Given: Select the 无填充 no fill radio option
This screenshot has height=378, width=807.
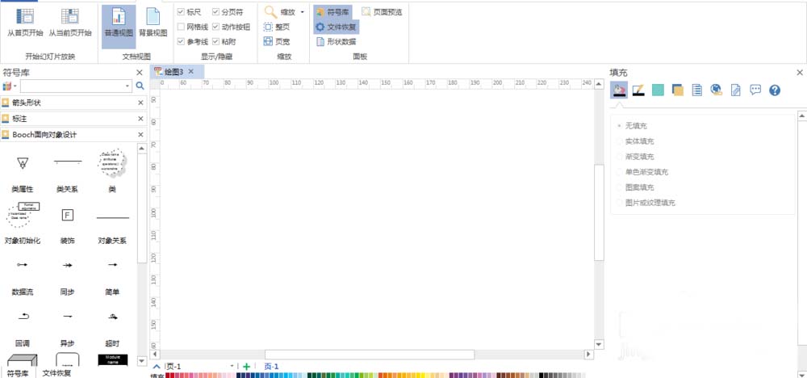Looking at the screenshot, I should point(619,126).
